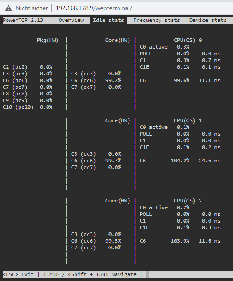
Task: Click the 'C8 (pc8)' package row
Action: [x=28, y=94]
